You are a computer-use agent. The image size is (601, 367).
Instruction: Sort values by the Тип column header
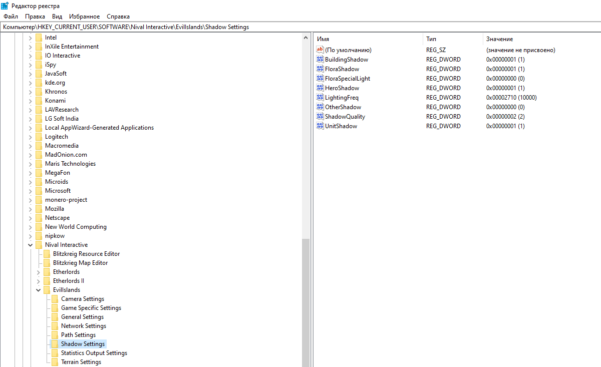[453, 39]
